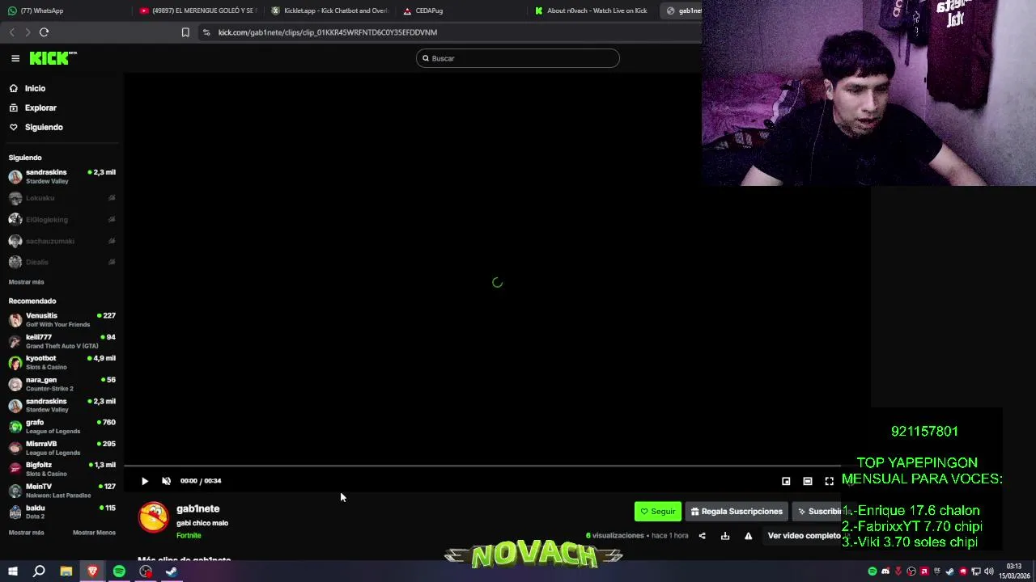Open MeinTV channel
1036x582 pixels.
click(x=62, y=491)
